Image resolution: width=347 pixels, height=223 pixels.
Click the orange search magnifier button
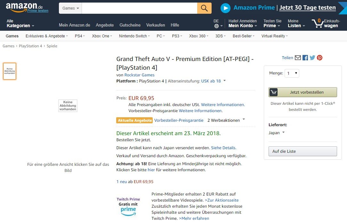[204, 8]
